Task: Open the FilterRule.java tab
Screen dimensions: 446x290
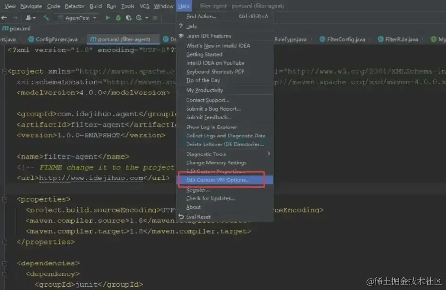Action: [x=398, y=39]
